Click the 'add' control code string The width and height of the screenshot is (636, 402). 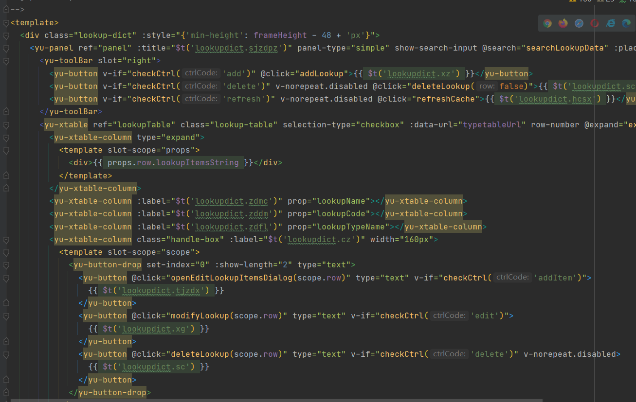click(x=234, y=73)
